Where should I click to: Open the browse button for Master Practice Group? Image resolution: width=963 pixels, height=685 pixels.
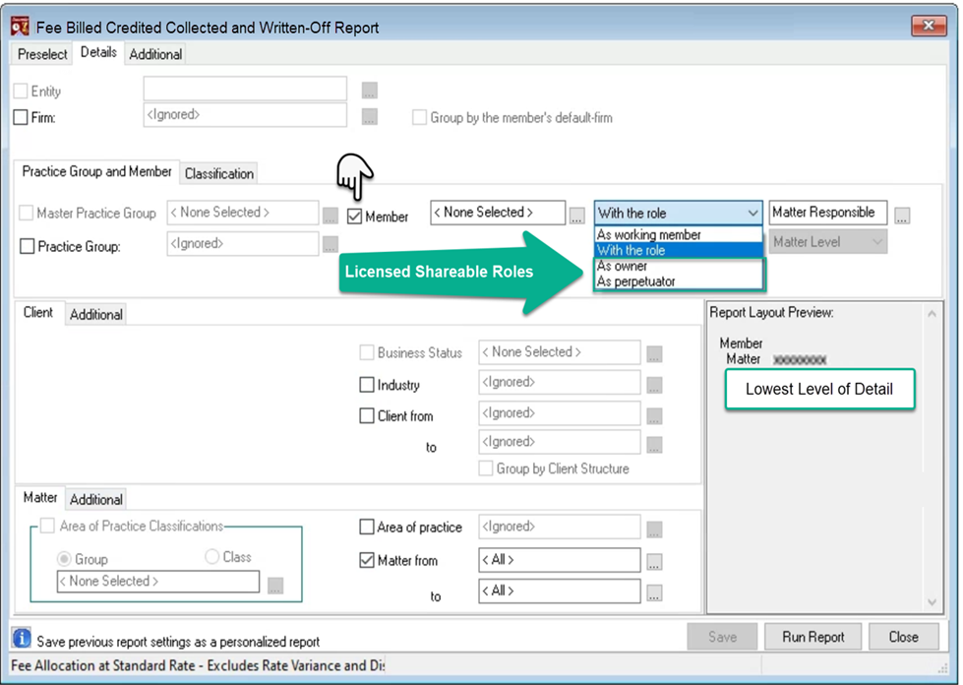tap(331, 216)
